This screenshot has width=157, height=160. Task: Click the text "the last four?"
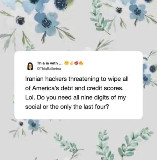(91, 107)
